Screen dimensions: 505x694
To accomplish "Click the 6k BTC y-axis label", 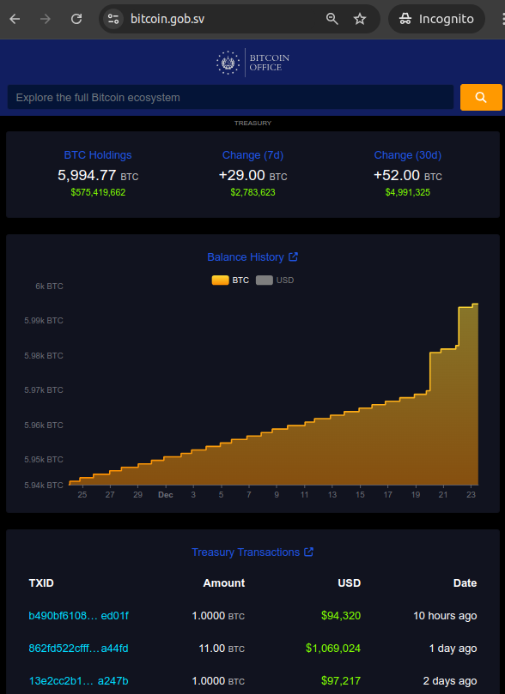I will pyautogui.click(x=49, y=287).
